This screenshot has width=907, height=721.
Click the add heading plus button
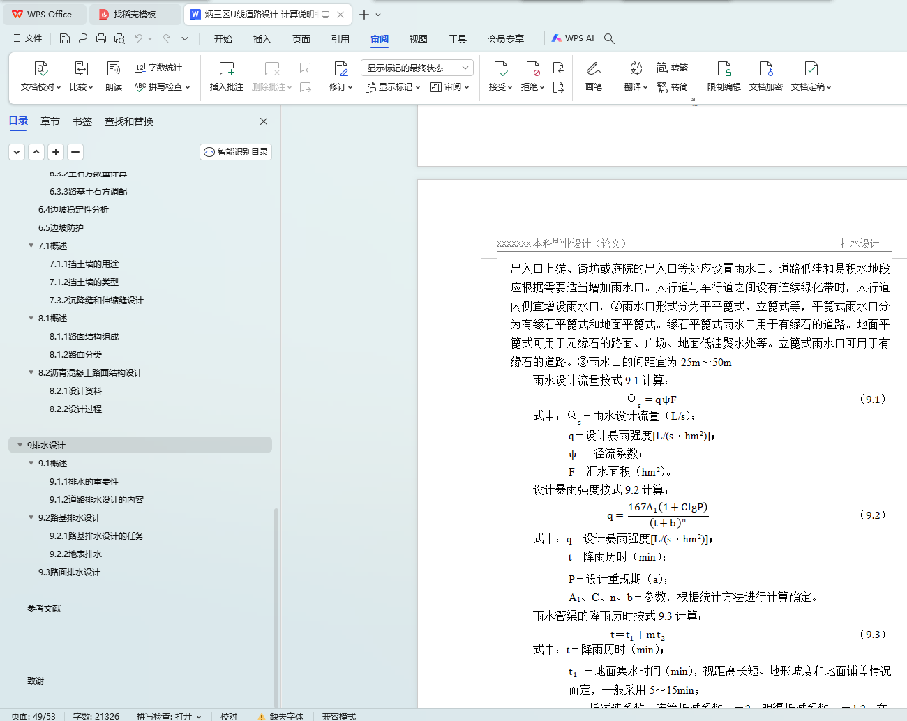(57, 152)
